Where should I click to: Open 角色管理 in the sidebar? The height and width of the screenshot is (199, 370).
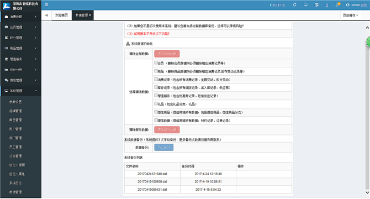pos(15,120)
